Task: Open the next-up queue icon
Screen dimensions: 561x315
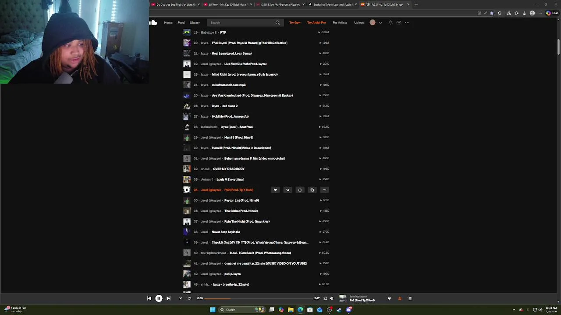Action: (410, 298)
